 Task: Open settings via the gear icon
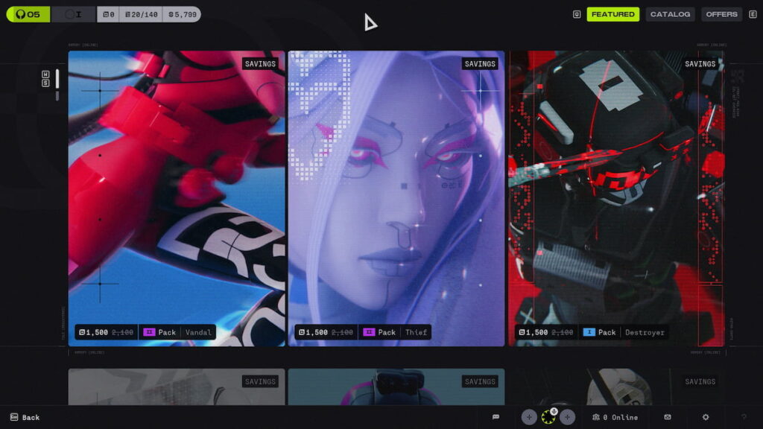[706, 417]
